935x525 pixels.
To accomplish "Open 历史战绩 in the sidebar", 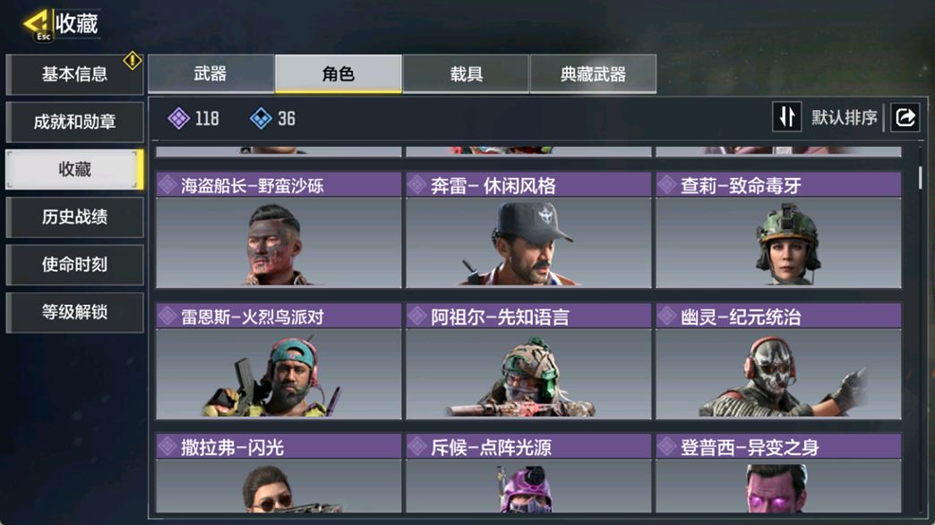I will click(74, 216).
